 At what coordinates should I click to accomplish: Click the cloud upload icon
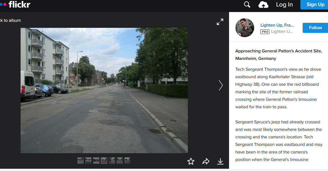[x=263, y=5]
